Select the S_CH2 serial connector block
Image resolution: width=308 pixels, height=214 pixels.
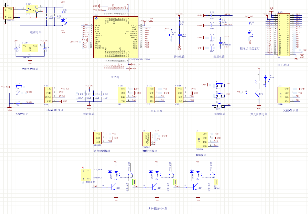coord(151,95)
